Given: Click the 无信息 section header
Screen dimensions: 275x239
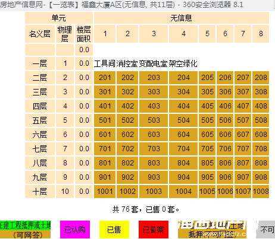Looking at the screenshot, I should click(x=182, y=18).
